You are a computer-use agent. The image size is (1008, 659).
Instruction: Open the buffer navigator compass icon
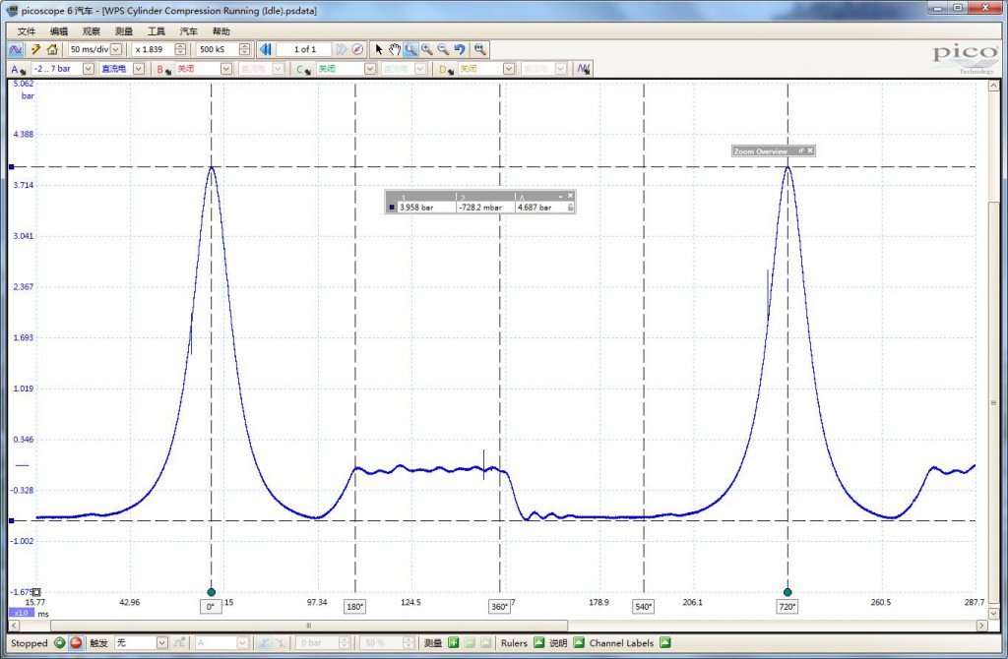coord(357,49)
